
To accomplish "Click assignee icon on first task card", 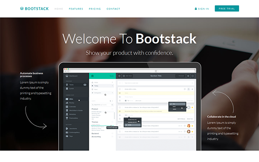I will pos(189,89).
